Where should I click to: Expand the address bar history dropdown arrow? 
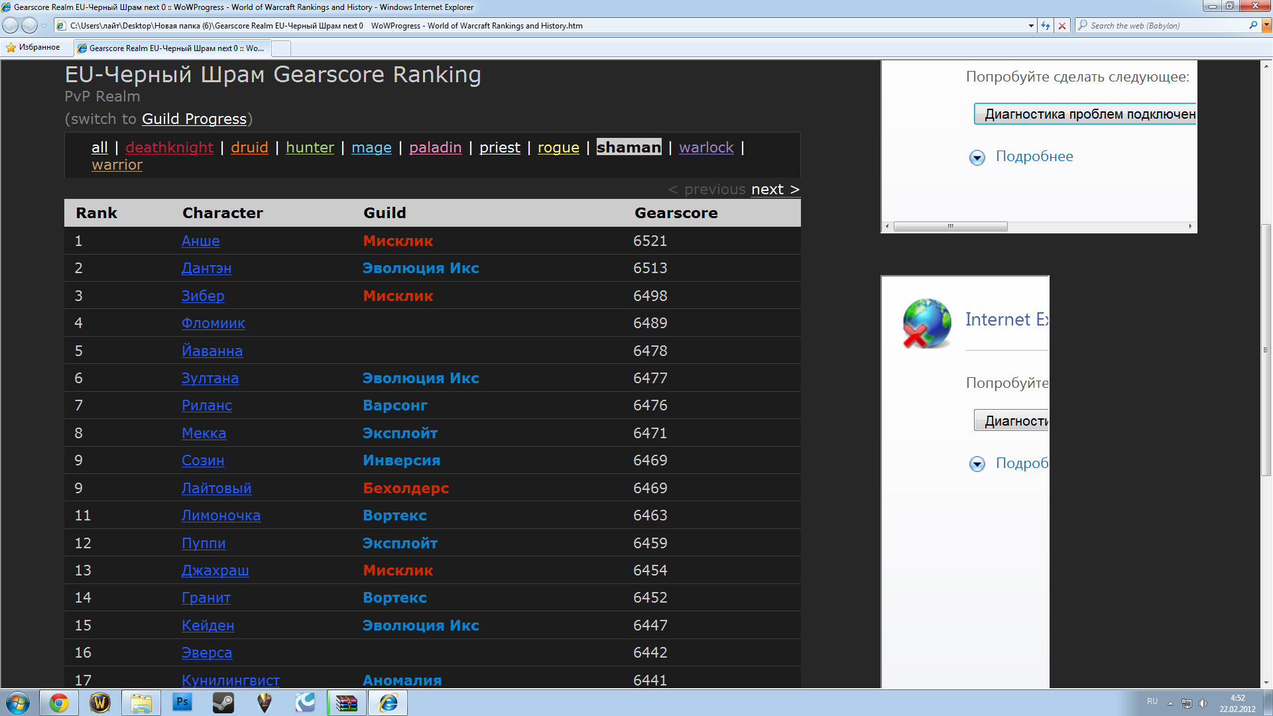coord(1030,26)
